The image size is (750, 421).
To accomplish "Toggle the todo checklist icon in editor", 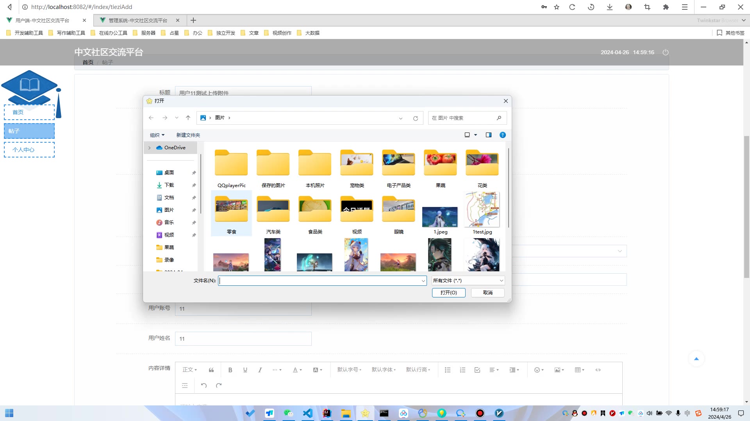I will pyautogui.click(x=477, y=370).
